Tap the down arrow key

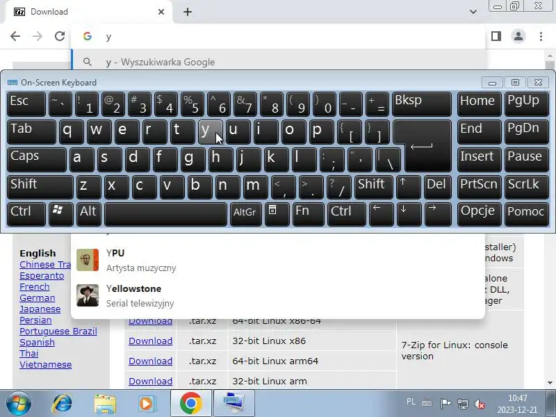[x=409, y=214]
